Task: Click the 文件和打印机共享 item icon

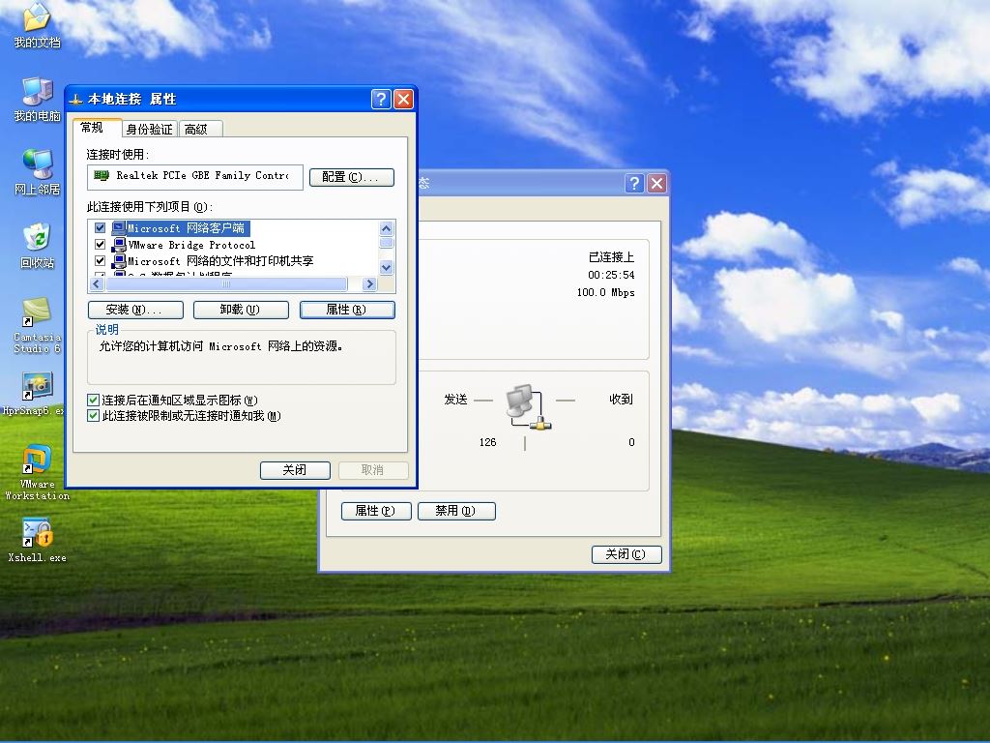Action: [119, 261]
